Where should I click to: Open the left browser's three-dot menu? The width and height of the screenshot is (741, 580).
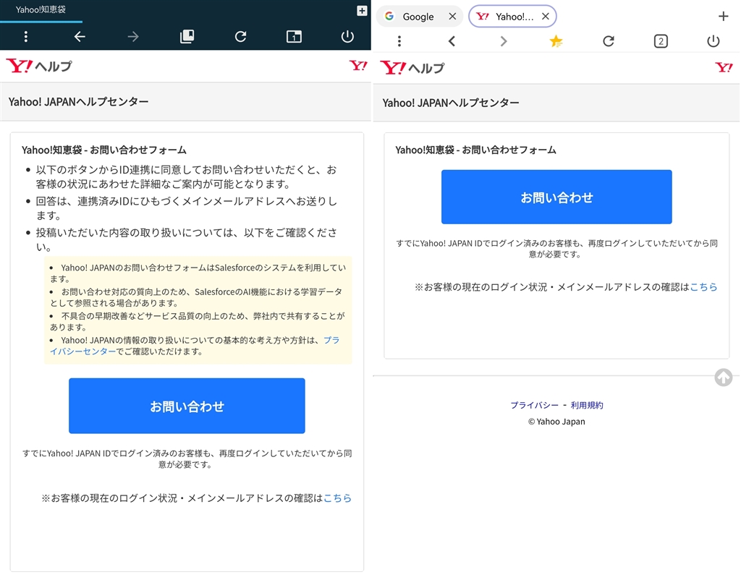click(x=26, y=36)
